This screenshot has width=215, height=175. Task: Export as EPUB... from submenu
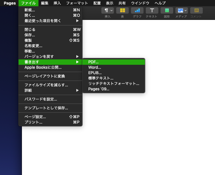coord(114,73)
